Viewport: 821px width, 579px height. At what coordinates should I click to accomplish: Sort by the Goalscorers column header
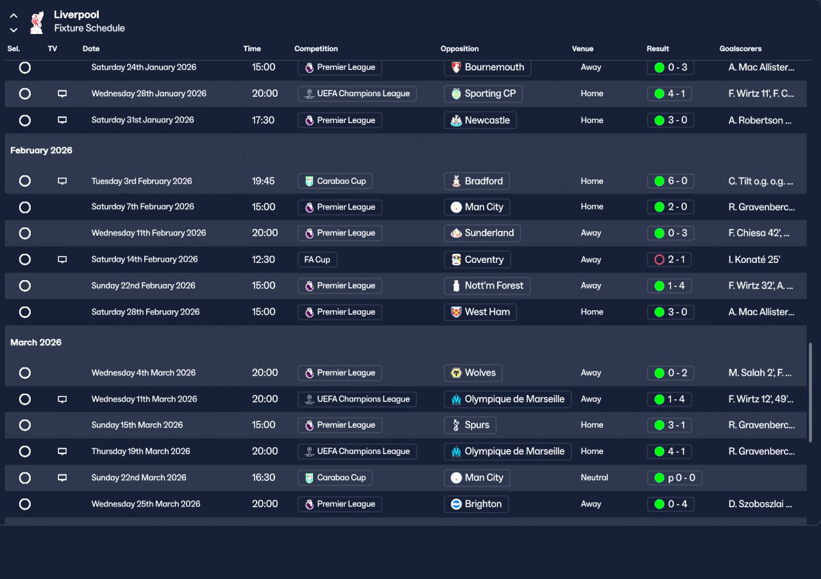pyautogui.click(x=741, y=49)
